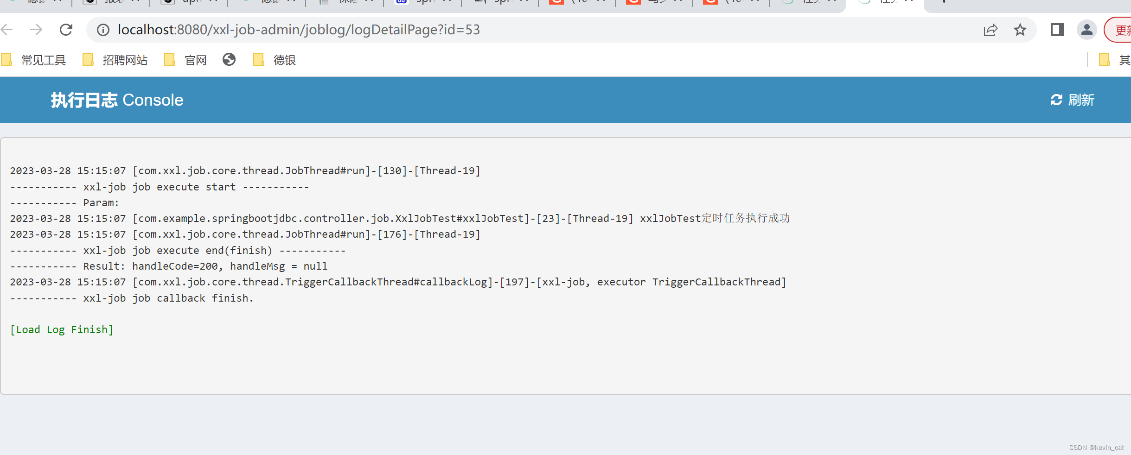This screenshot has height=455, width=1131.
Task: Open site information icon in address bar
Action: click(x=103, y=30)
